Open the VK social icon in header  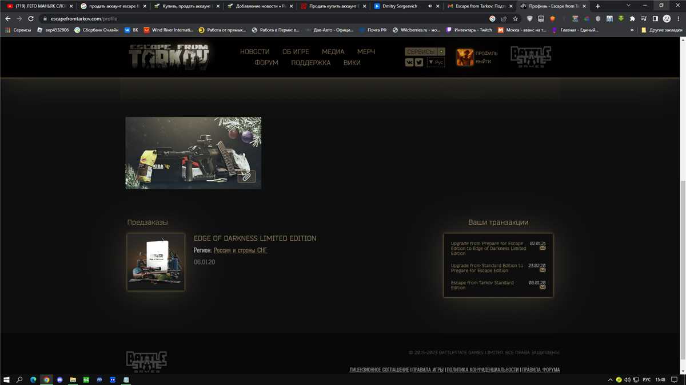pos(409,63)
